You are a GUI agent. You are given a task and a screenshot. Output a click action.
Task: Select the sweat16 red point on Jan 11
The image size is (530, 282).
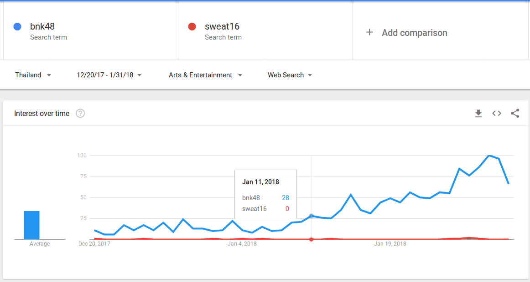coord(312,239)
